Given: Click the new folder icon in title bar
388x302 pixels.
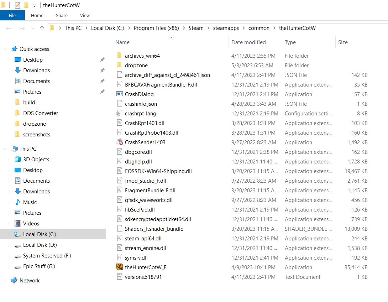Looking at the screenshot, I should 26,5.
